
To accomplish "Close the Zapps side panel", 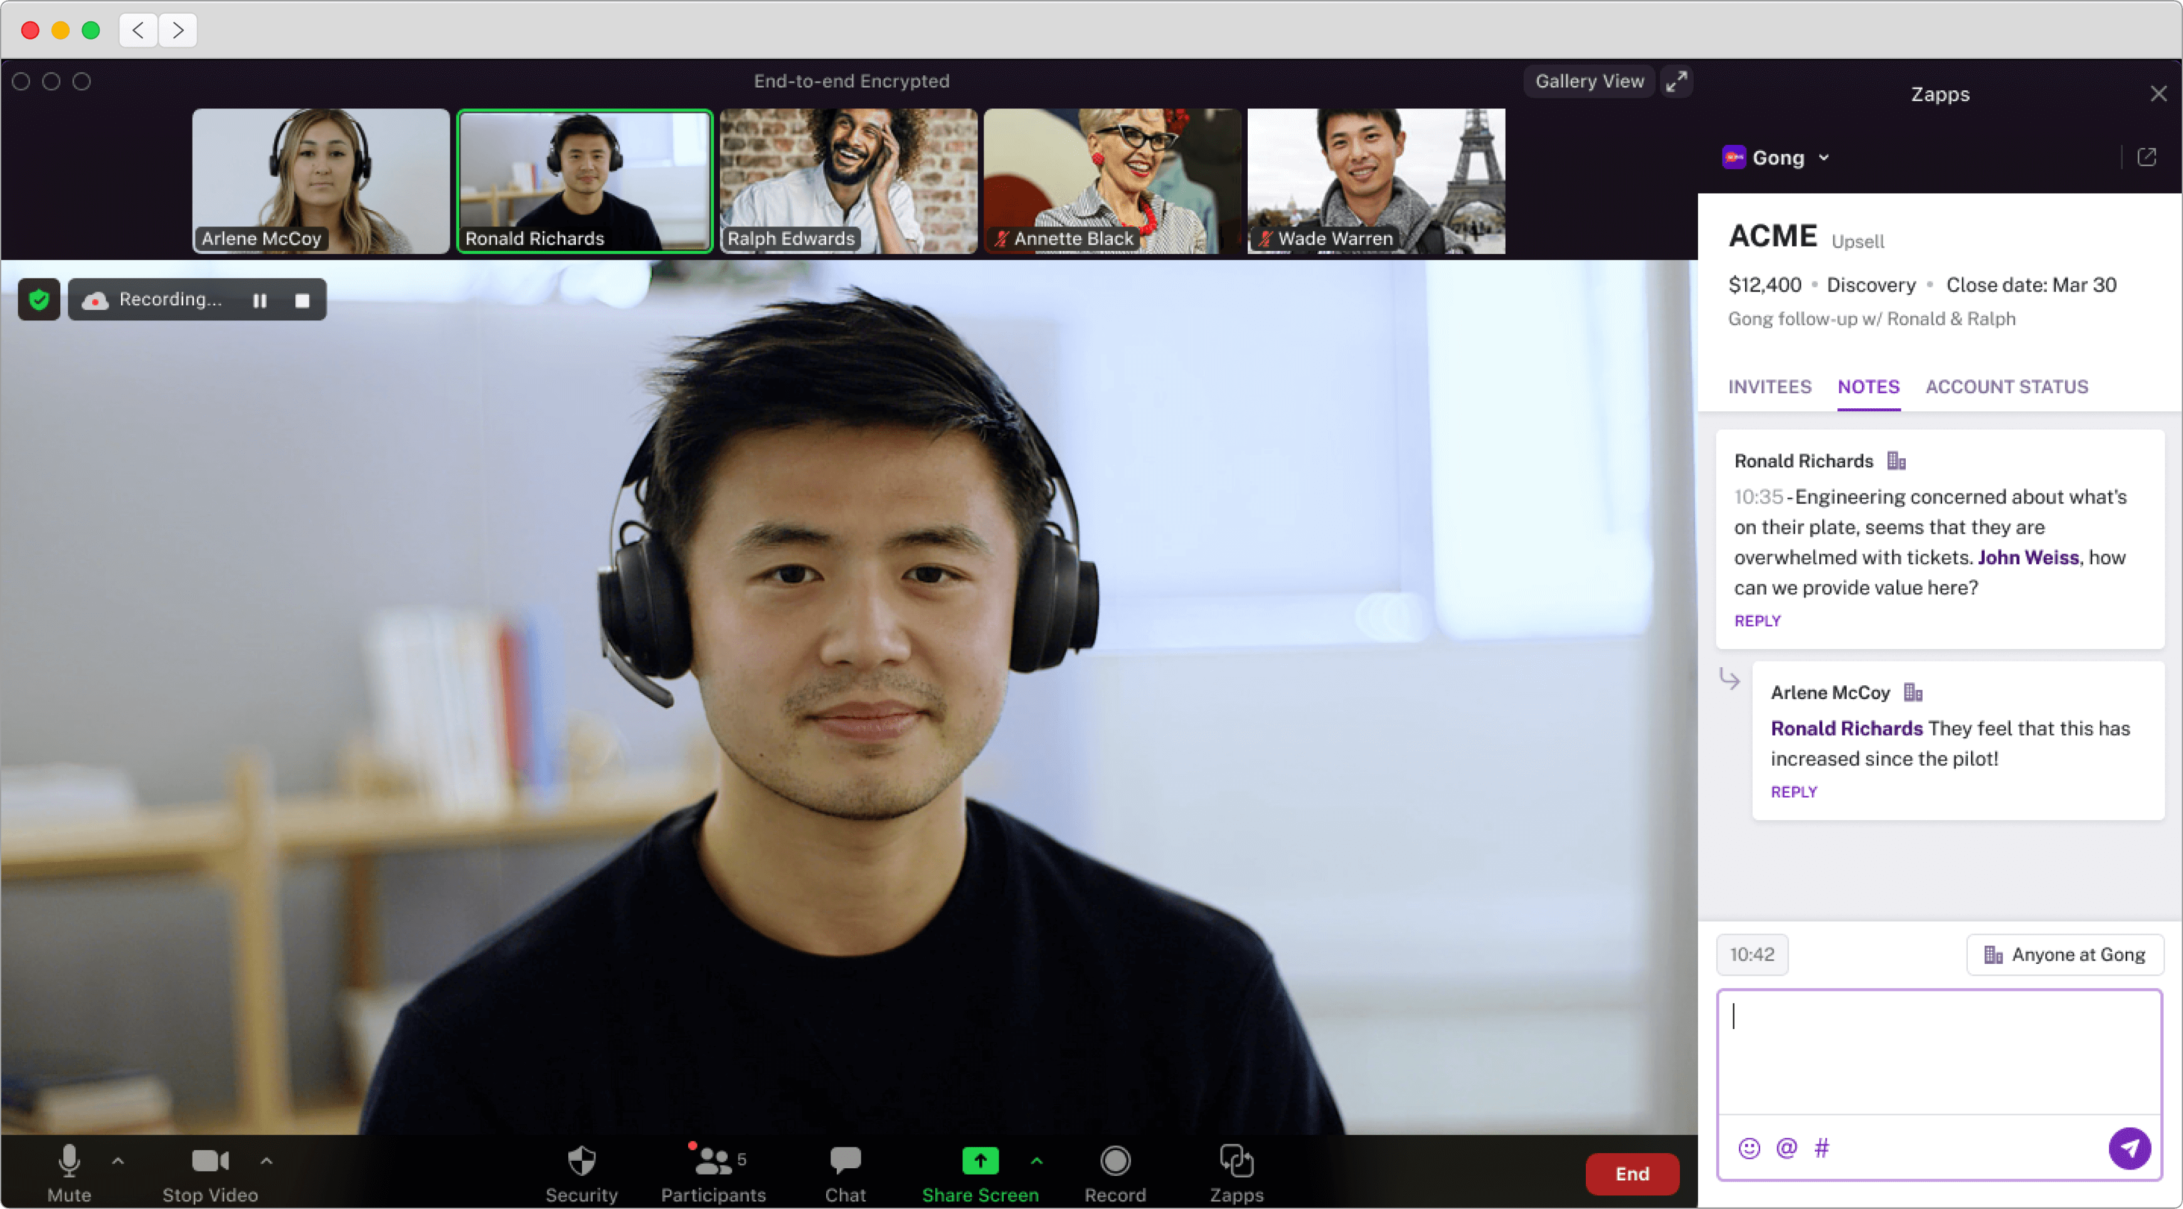I will point(2157,93).
